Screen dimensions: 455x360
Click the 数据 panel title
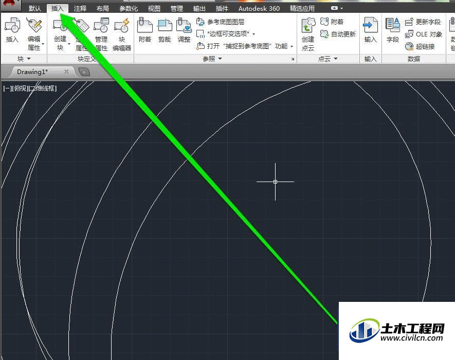[413, 59]
